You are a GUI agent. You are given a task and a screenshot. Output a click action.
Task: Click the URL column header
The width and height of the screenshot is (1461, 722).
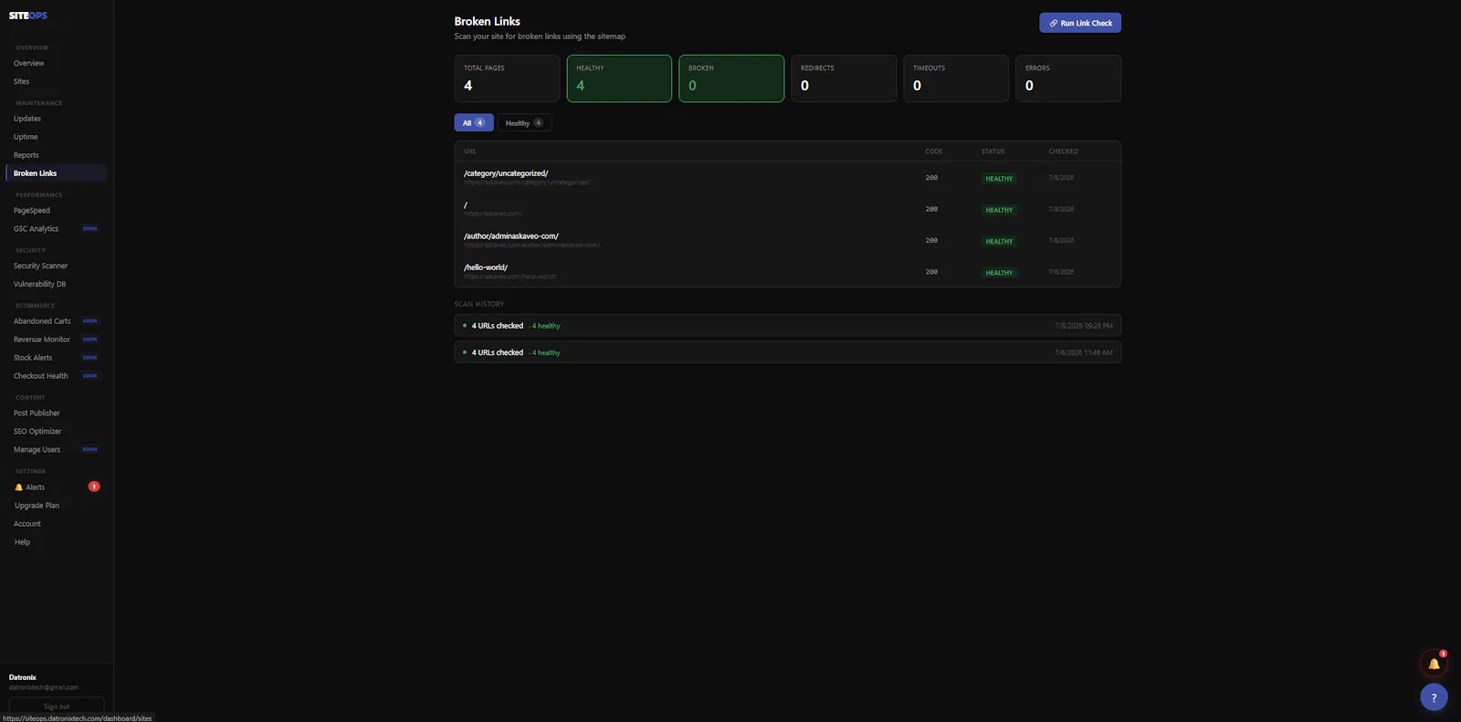pos(470,152)
